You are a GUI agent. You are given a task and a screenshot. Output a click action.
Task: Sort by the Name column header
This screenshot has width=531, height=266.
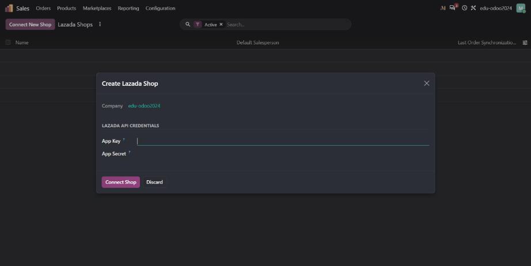22,43
